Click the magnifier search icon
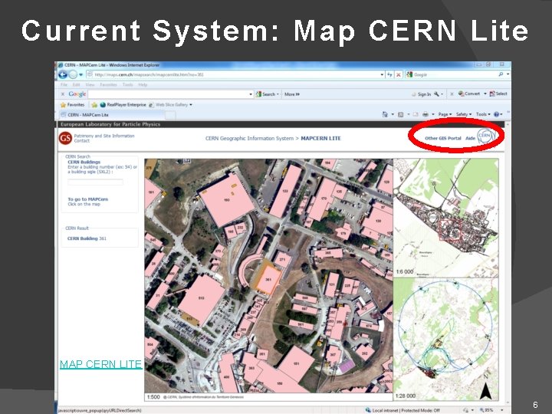This screenshot has height=414, width=552. pos(501,74)
